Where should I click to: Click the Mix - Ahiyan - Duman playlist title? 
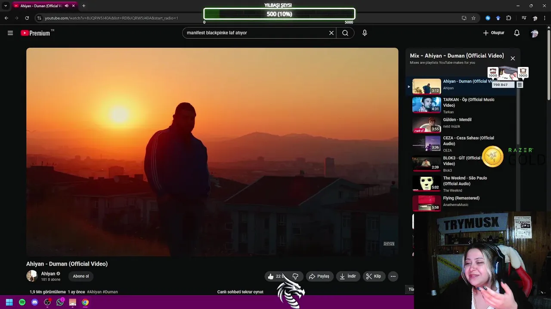[457, 56]
